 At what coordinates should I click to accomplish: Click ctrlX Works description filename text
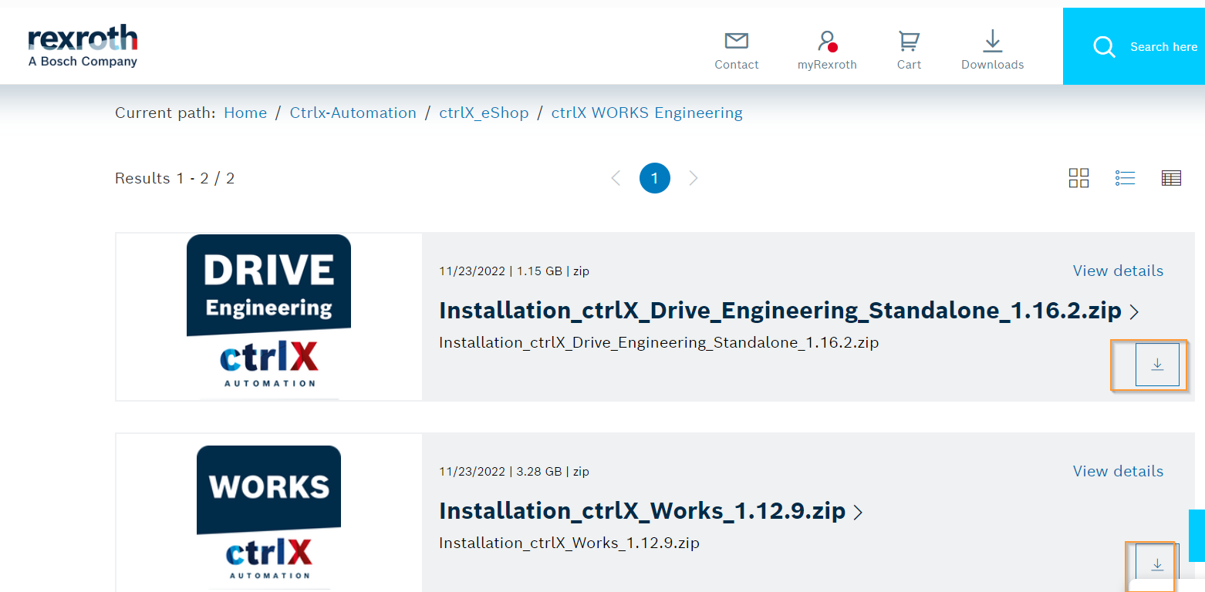coord(569,543)
